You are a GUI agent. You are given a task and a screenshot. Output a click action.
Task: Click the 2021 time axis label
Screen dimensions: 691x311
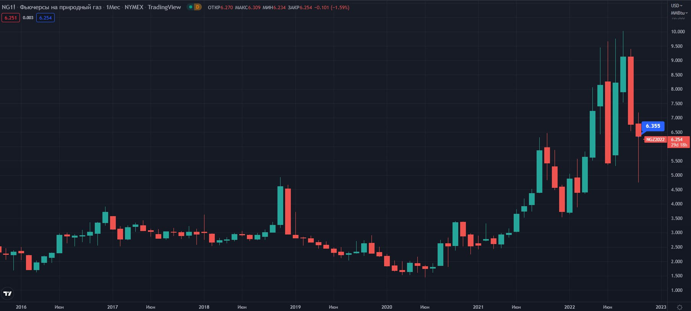point(478,307)
